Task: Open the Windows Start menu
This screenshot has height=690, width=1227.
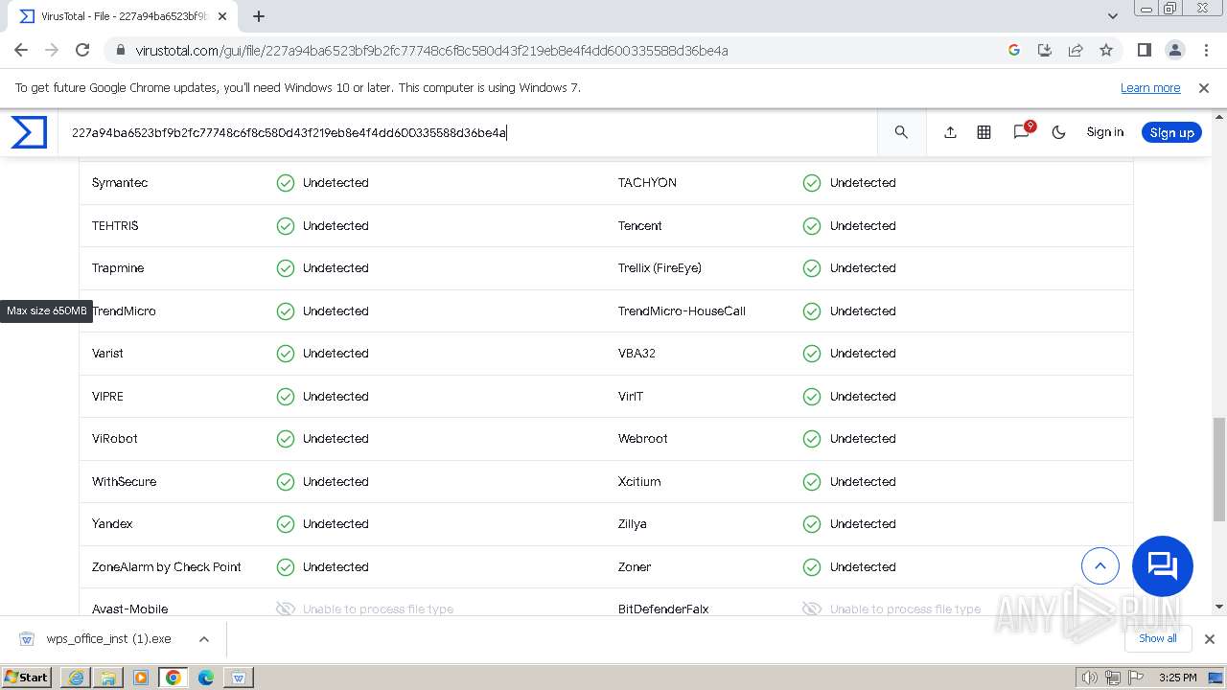Action: click(27, 677)
